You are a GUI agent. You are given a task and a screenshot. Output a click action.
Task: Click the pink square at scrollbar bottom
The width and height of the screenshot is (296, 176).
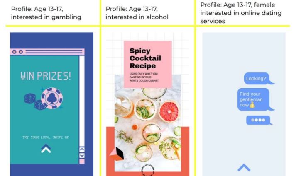point(82,162)
